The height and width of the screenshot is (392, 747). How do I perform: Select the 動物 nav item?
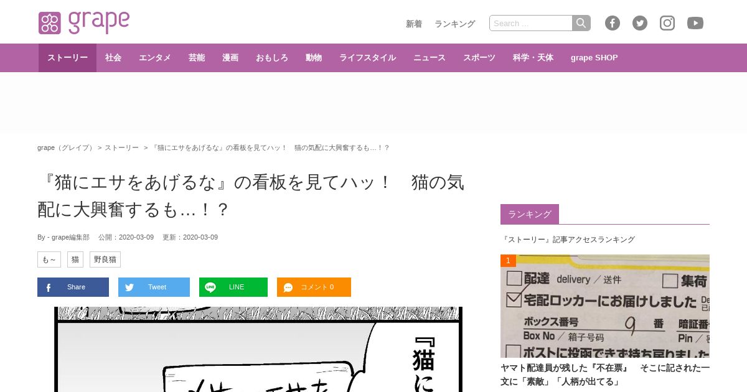314,58
